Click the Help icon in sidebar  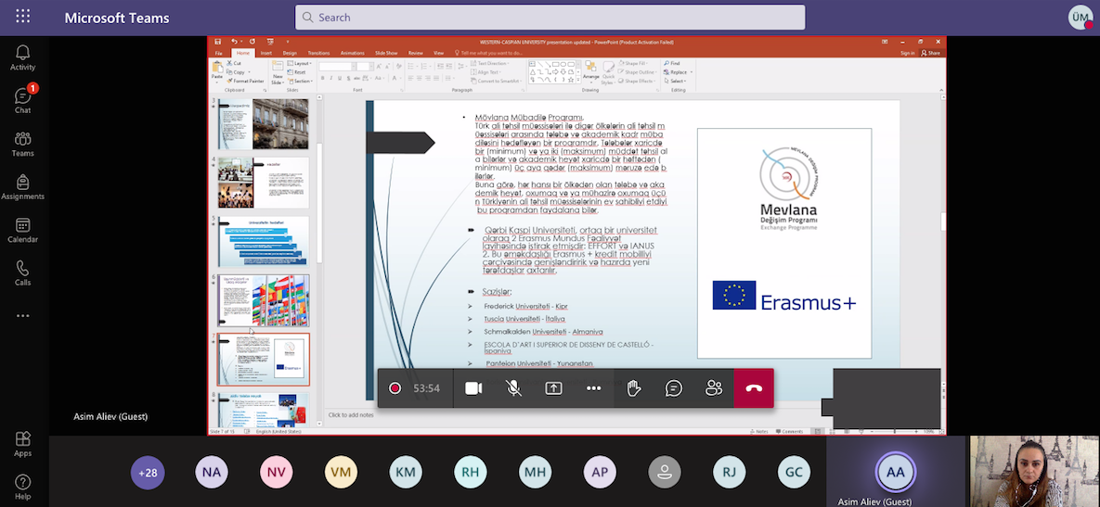(22, 486)
